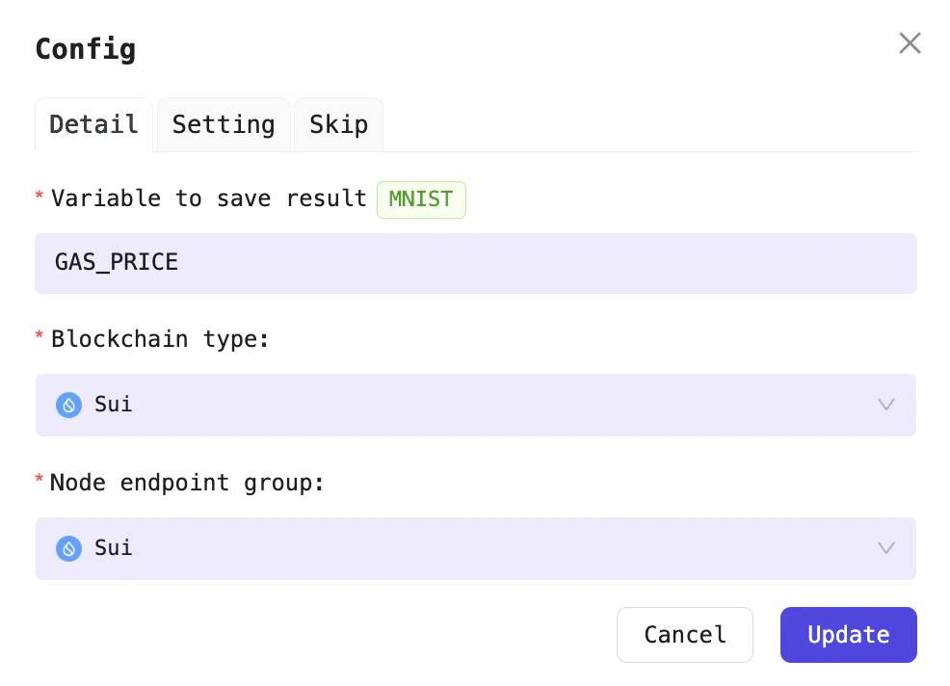Screen dimensions: 950x686
Task: Click the red asterisk beside Blockchain type
Action: click(40, 337)
